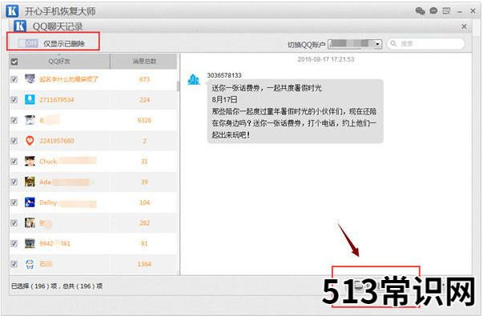The width and height of the screenshot is (483, 316).
Task: Click the message count 1364
Action: pyautogui.click(x=144, y=264)
